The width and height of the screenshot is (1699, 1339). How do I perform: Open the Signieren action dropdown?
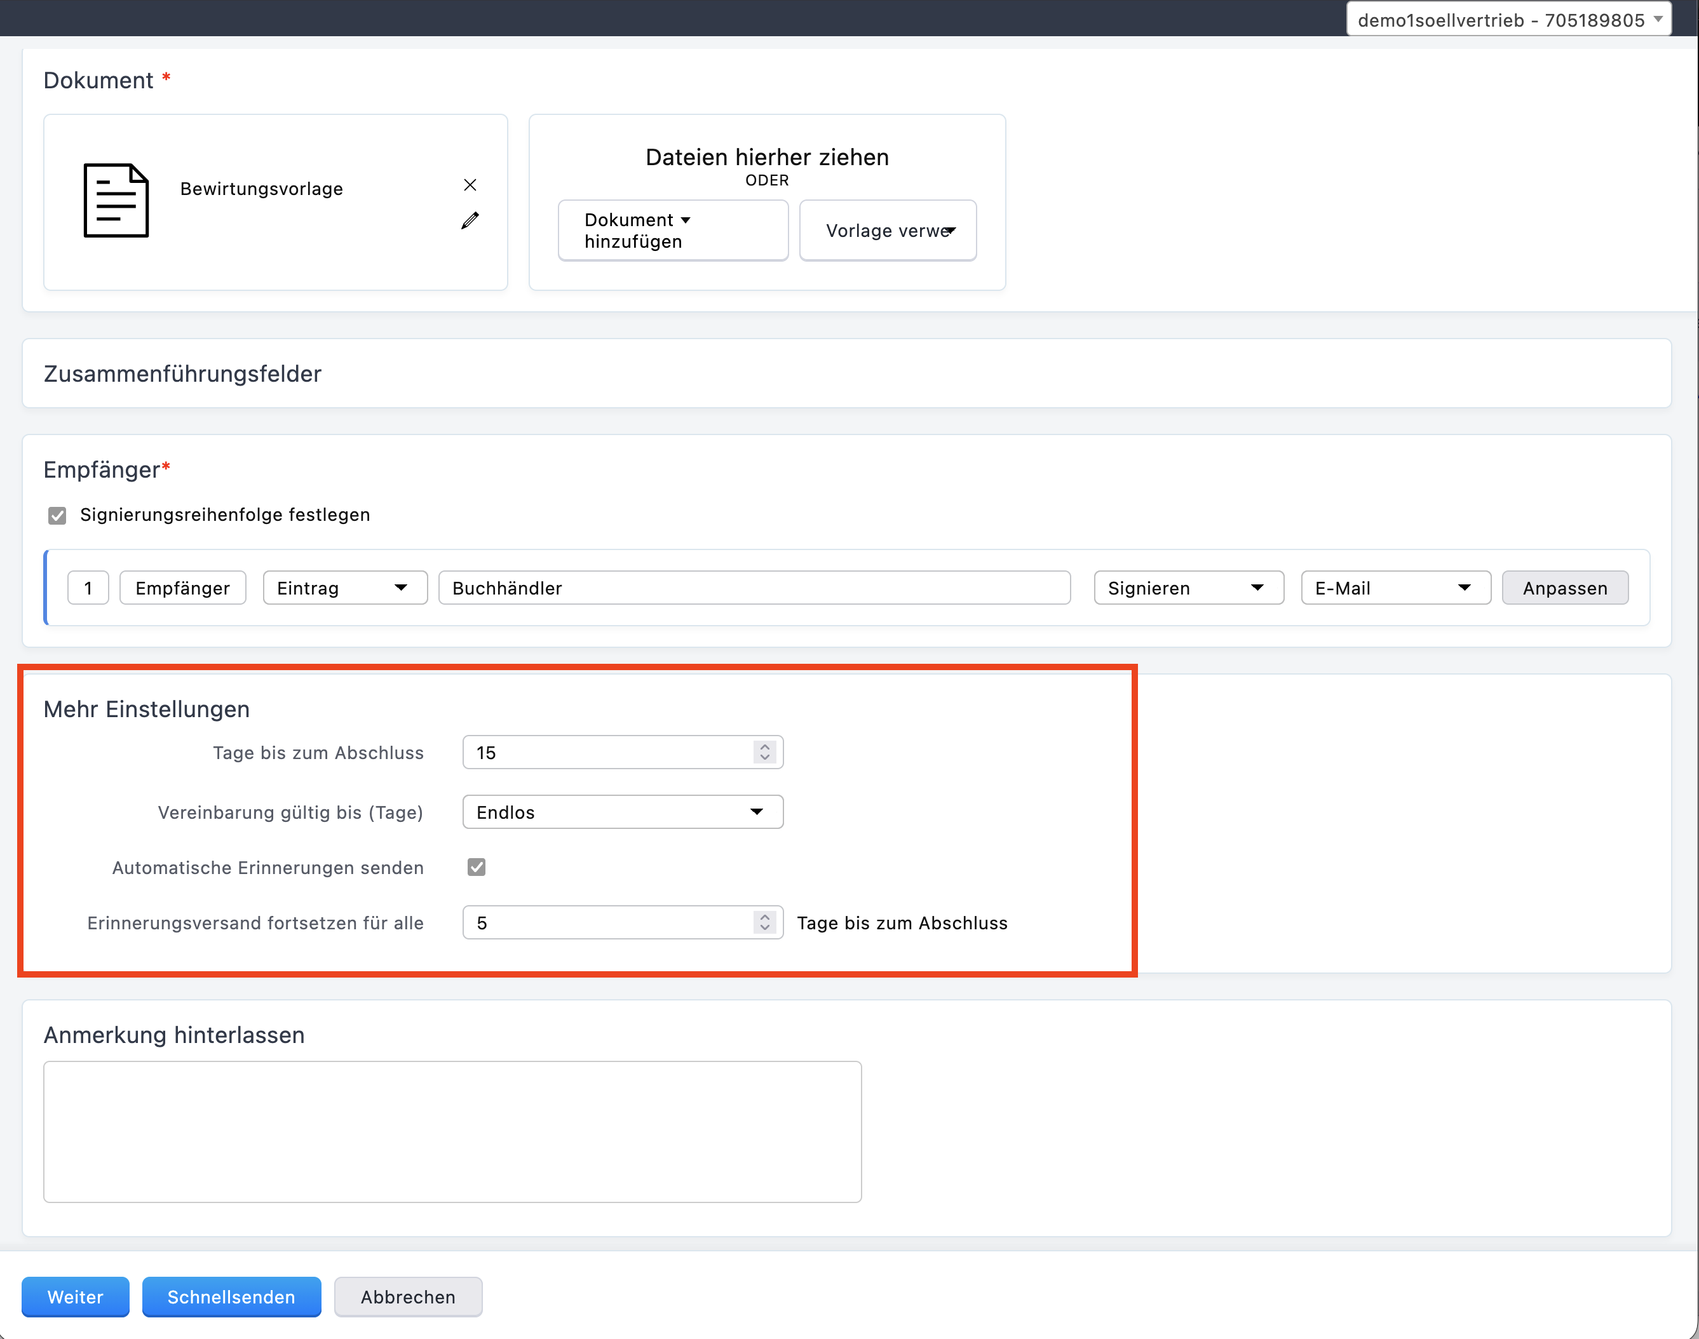point(1189,588)
